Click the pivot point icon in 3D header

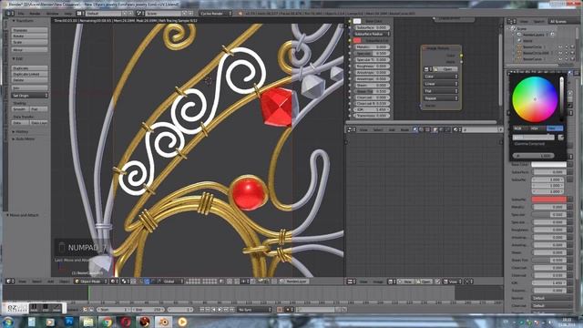(x=125, y=282)
